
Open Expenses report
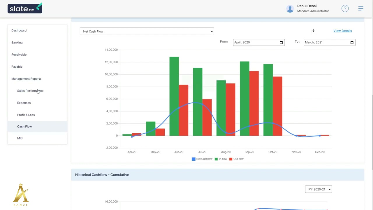(24, 103)
